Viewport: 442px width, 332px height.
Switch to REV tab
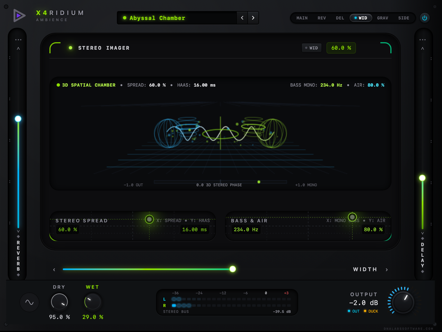pos(322,18)
